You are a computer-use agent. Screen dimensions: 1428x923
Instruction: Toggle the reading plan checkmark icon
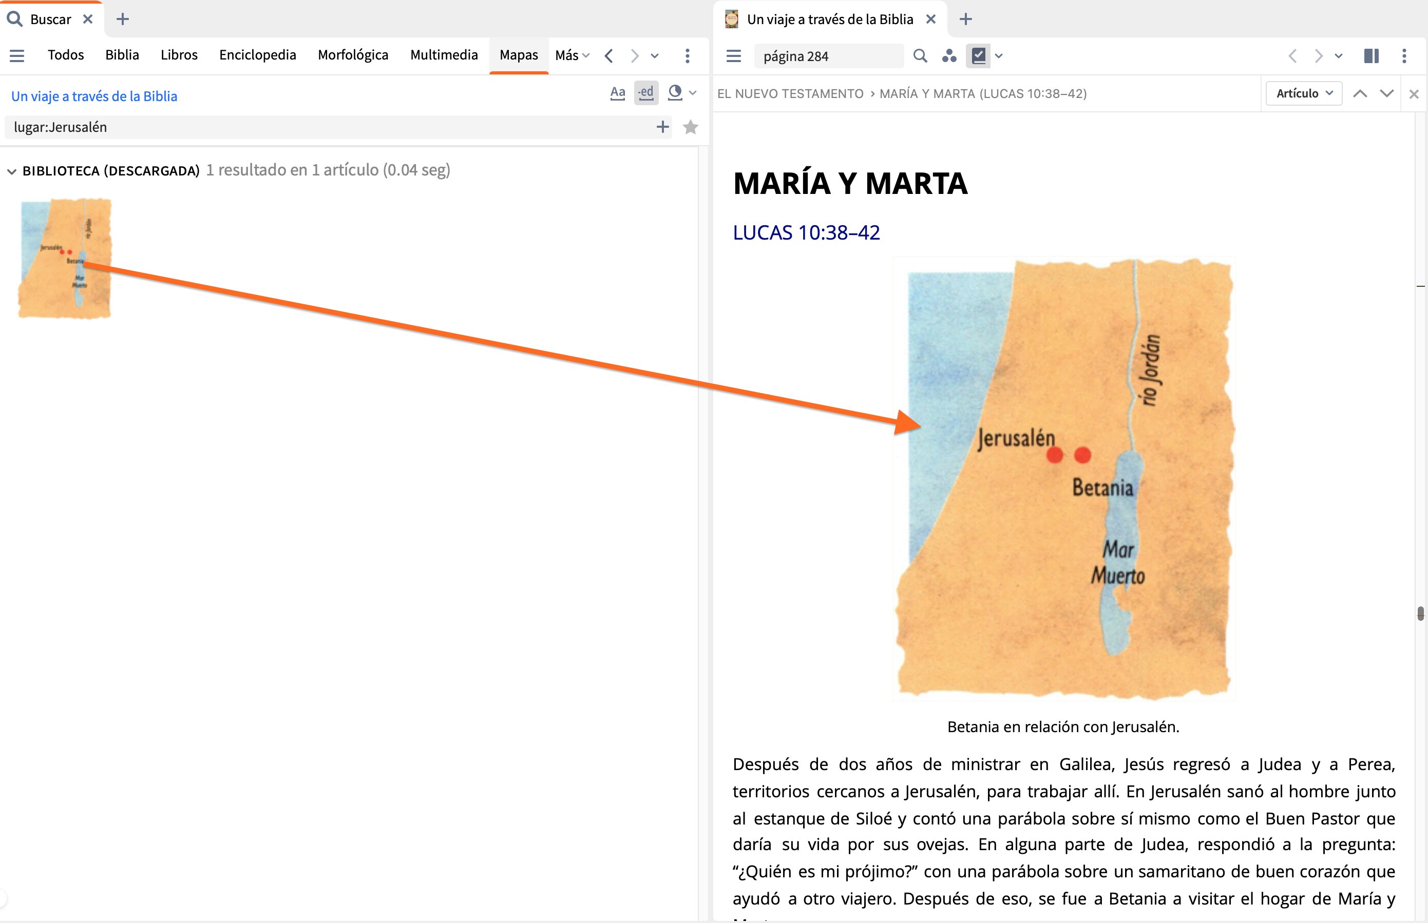[x=978, y=56]
